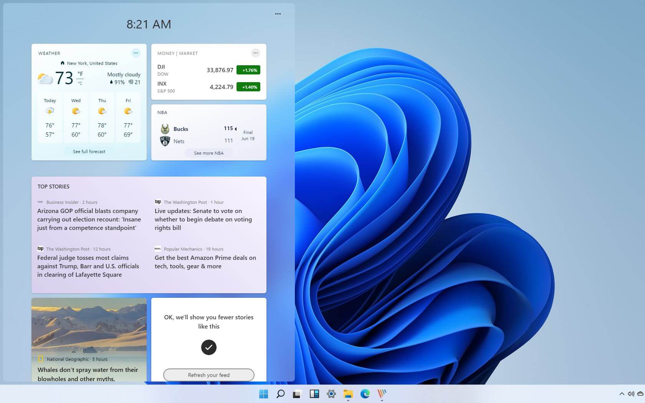This screenshot has width=645, height=403.
Task: Expand hidden icons in the system tray
Action: (622, 394)
